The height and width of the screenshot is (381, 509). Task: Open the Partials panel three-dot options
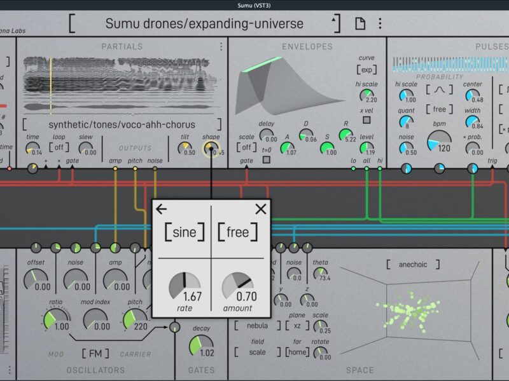click(221, 46)
